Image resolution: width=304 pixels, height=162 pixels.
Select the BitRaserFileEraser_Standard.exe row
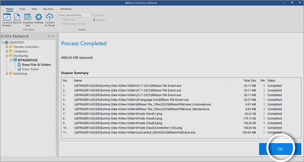[x=181, y=109]
